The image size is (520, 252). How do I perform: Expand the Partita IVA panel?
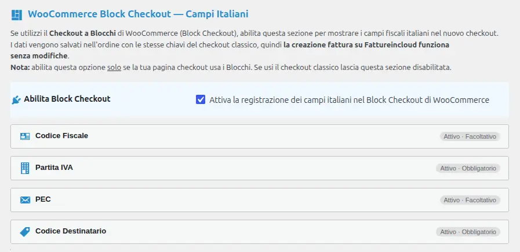point(260,168)
